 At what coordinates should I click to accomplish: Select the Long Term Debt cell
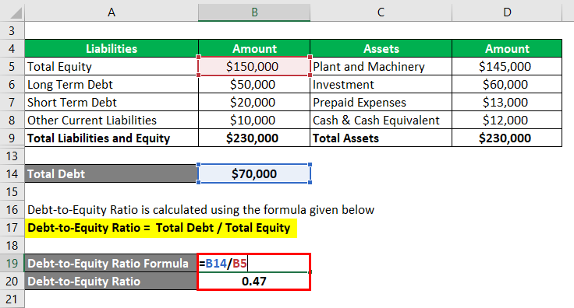click(x=112, y=84)
